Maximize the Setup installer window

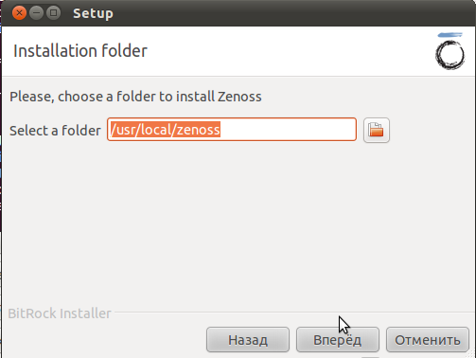(x=53, y=13)
